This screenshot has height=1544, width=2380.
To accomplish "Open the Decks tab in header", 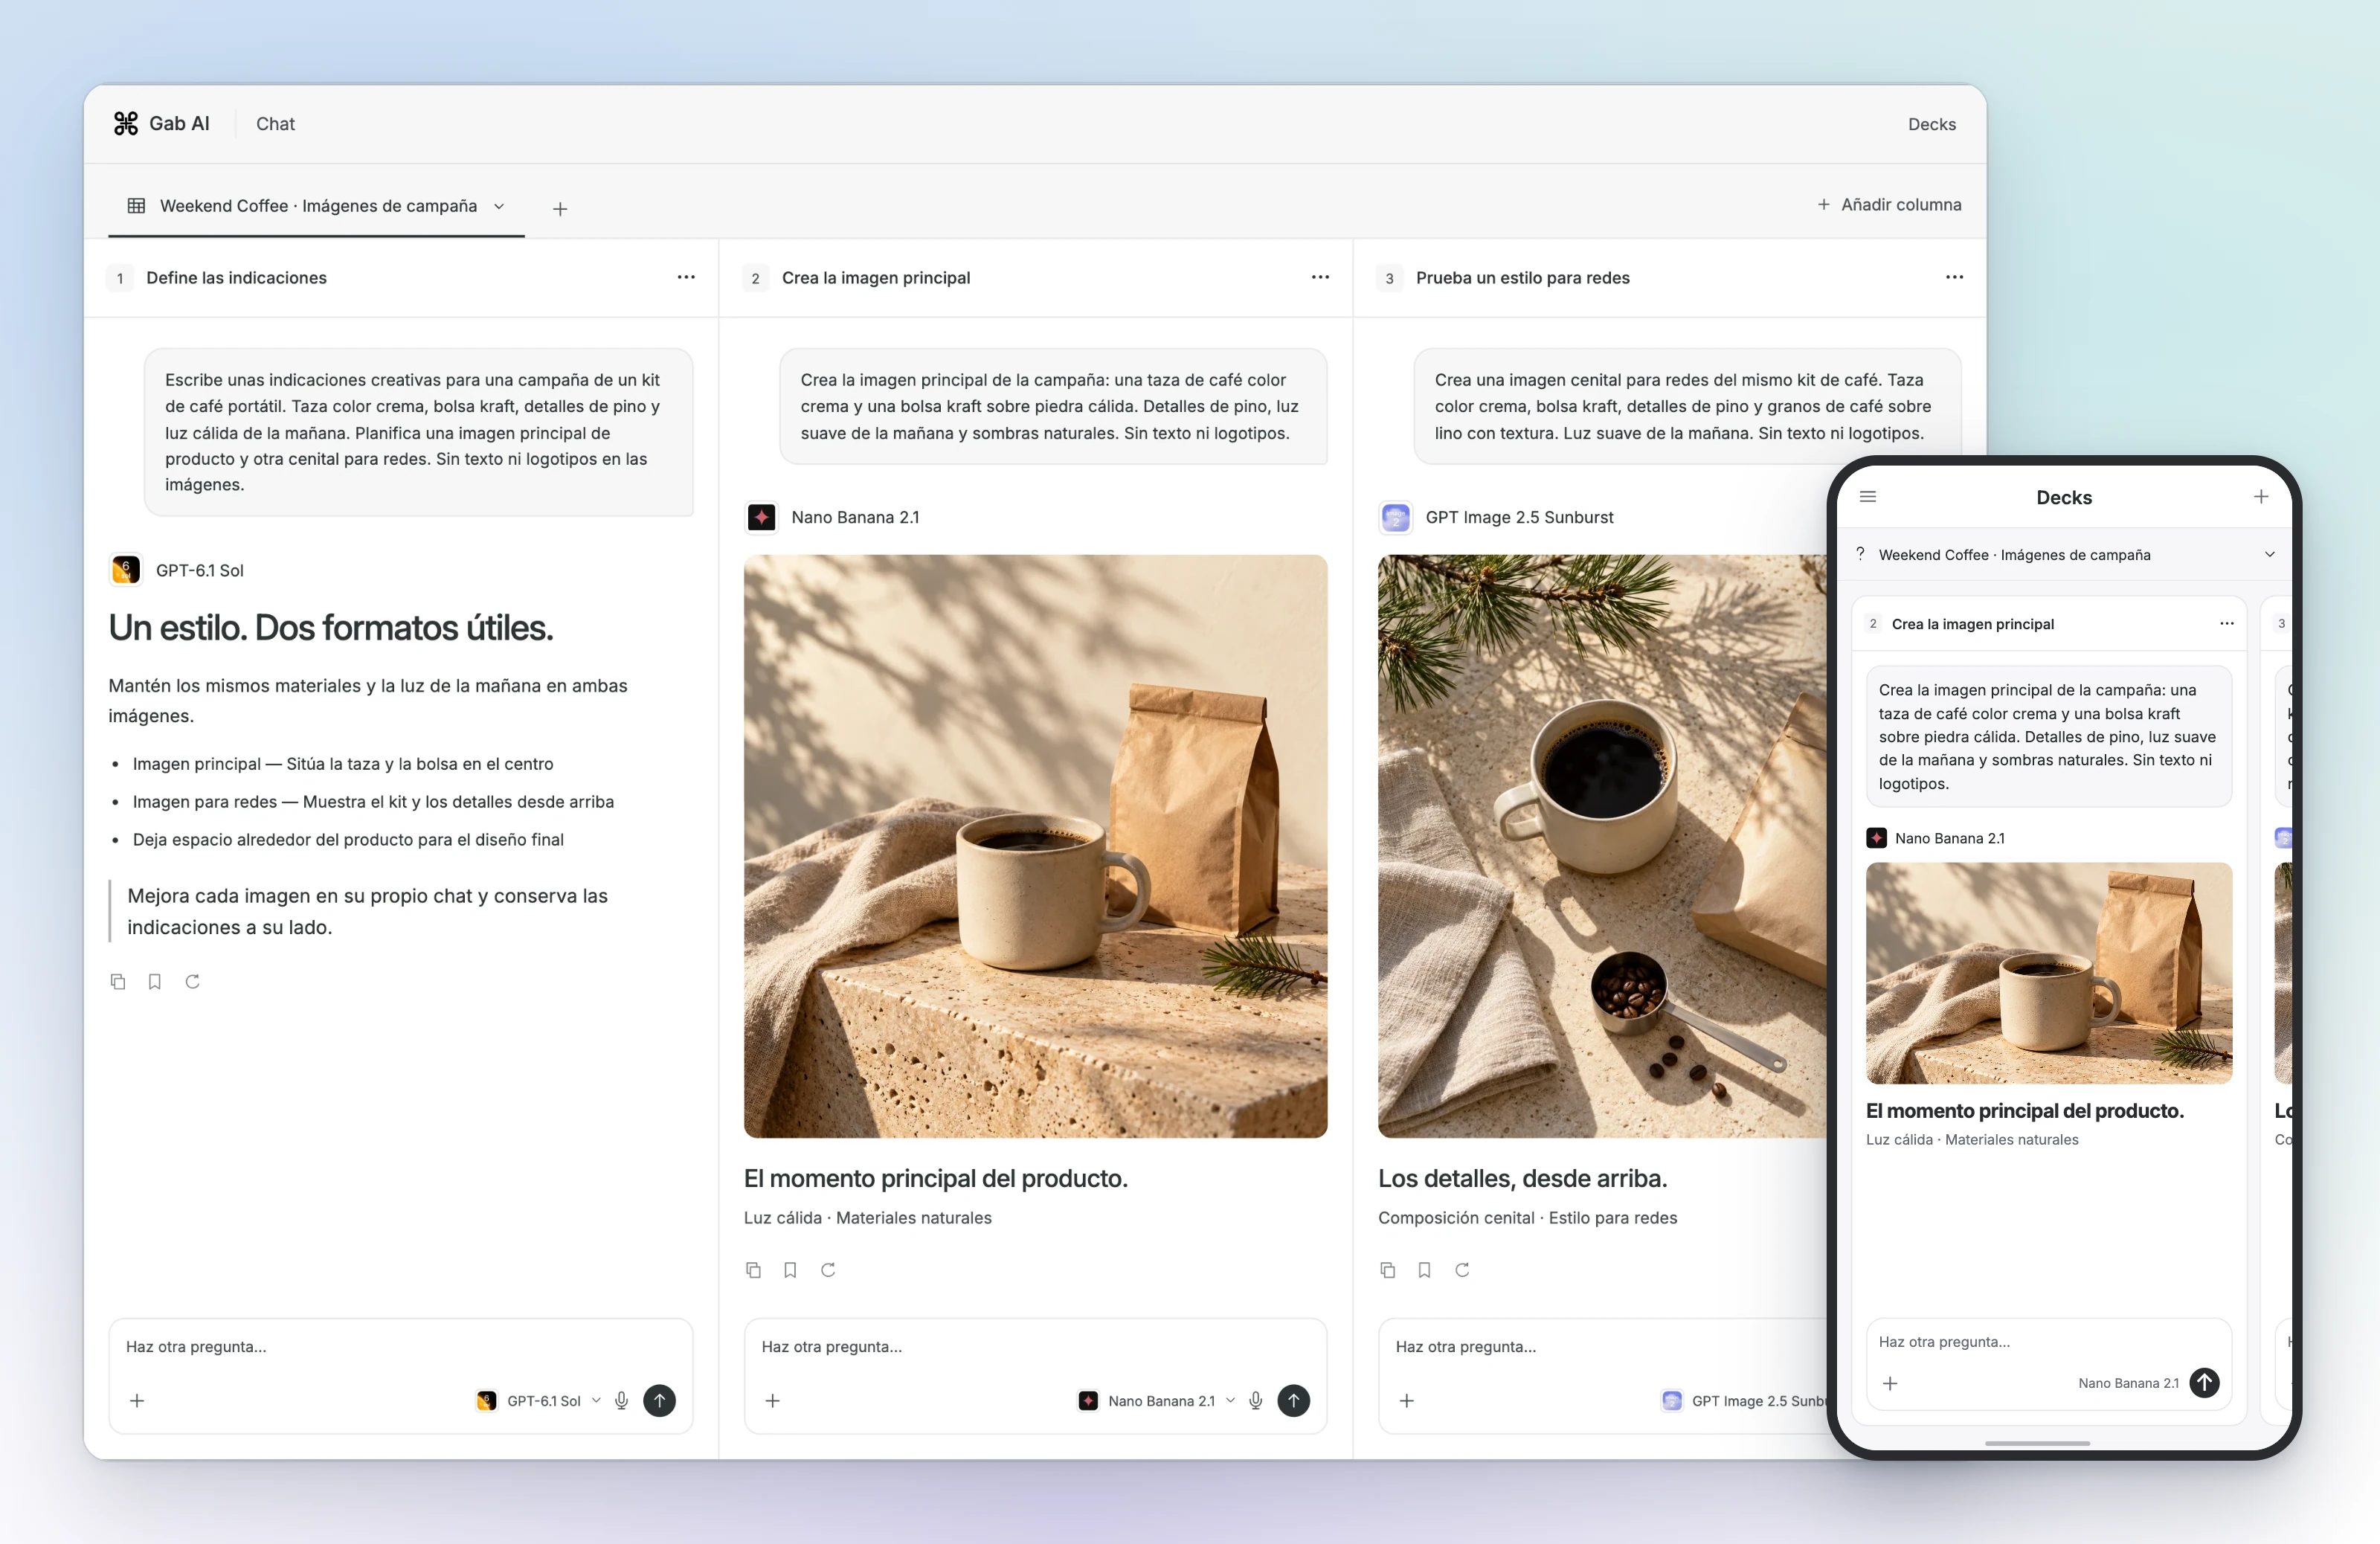I will click(x=1931, y=124).
